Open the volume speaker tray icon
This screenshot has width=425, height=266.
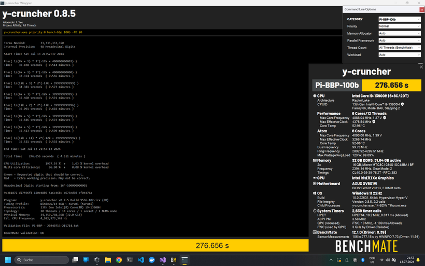(388, 260)
